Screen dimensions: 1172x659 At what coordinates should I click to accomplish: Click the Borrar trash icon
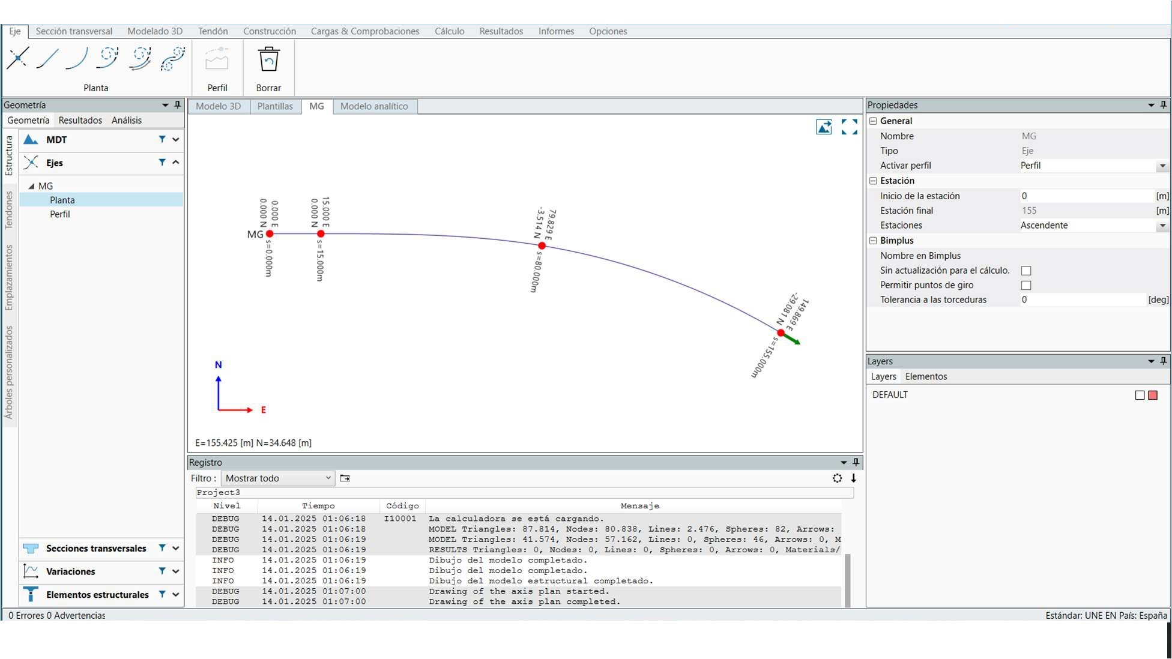pos(268,60)
